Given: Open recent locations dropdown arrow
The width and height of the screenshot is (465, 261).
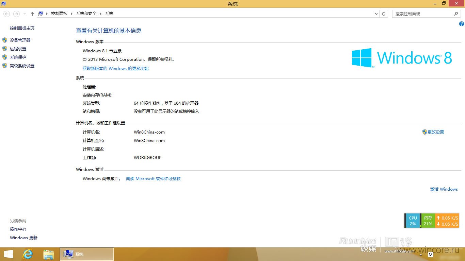Looking at the screenshot, I should (25, 14).
